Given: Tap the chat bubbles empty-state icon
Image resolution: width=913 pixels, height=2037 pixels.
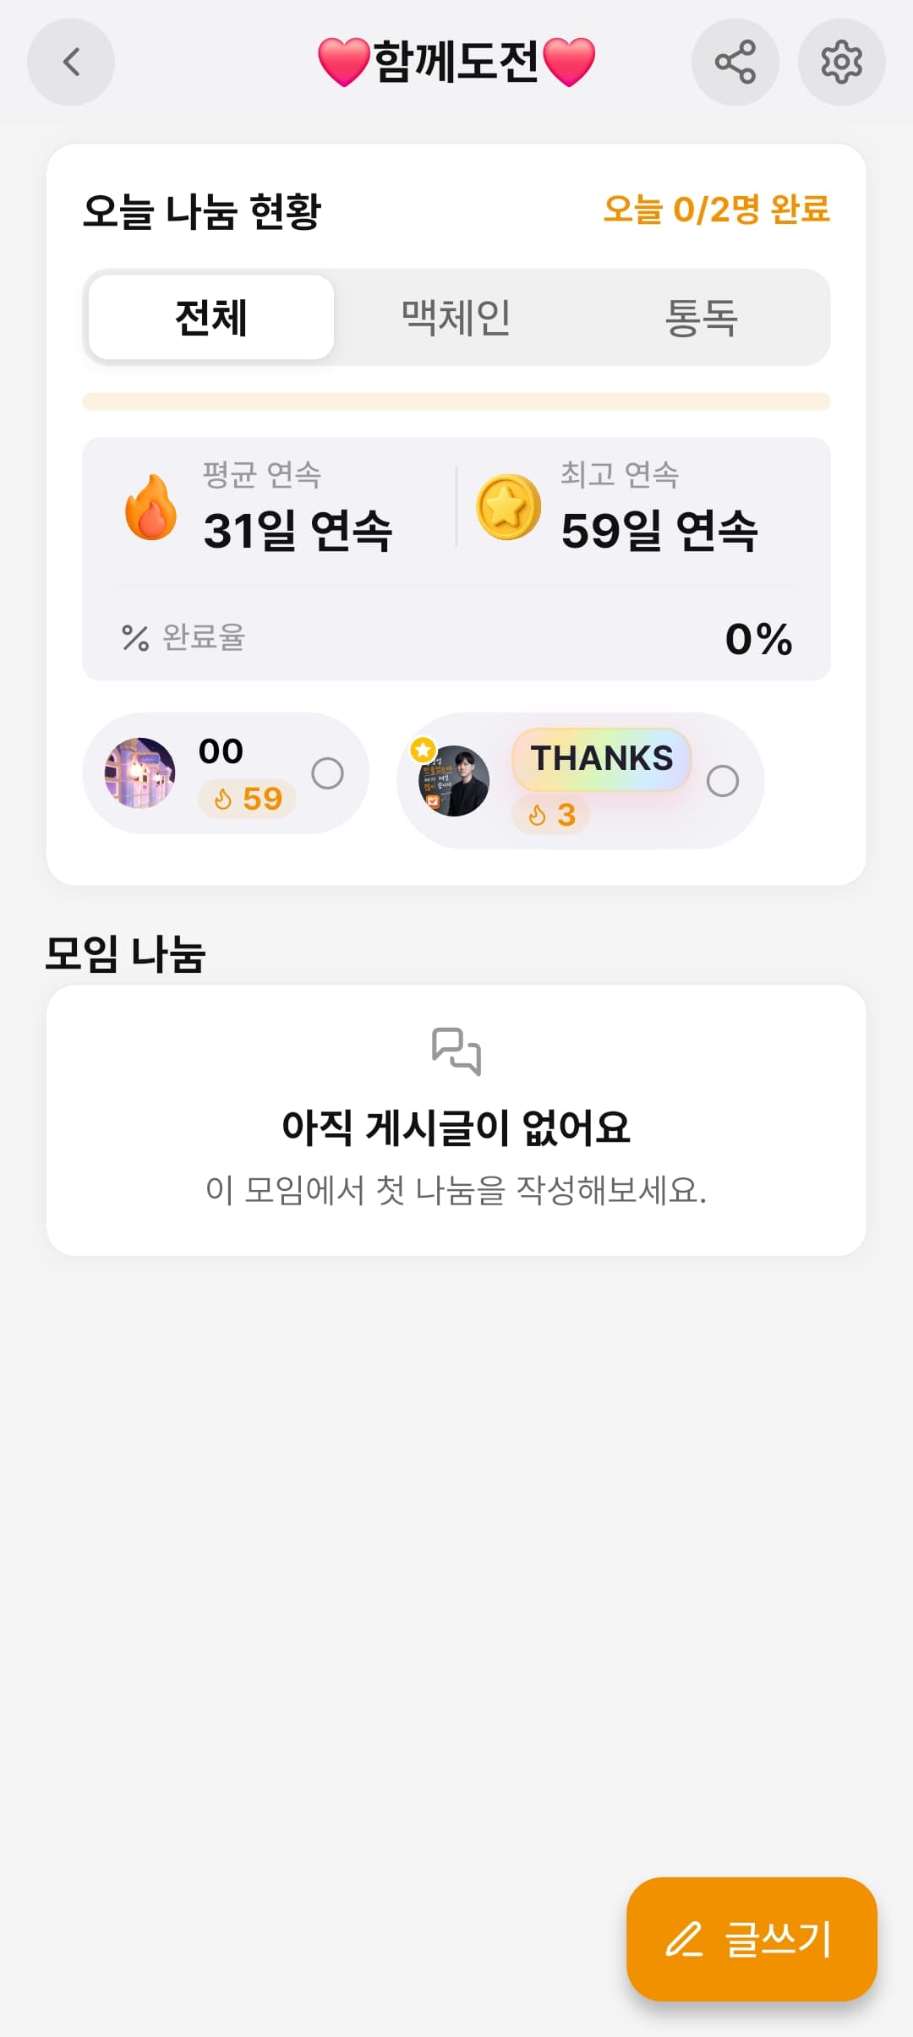Looking at the screenshot, I should tap(456, 1051).
